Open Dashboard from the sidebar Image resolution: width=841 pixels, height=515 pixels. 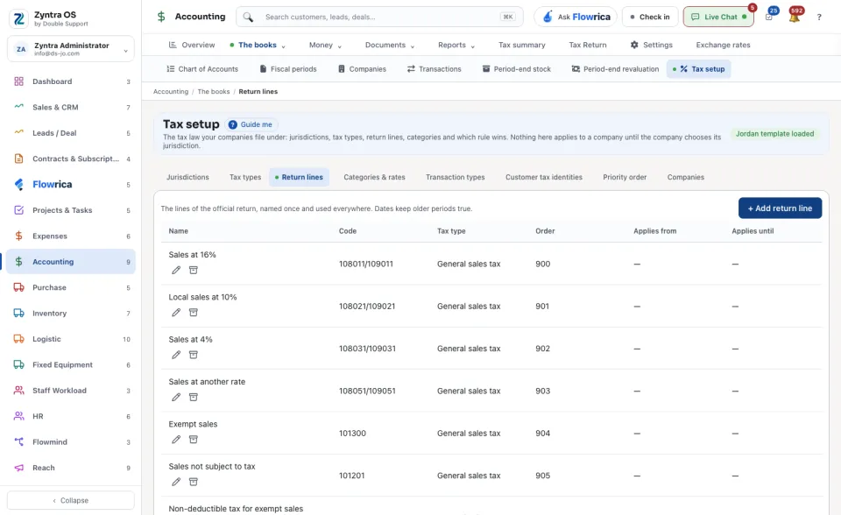click(71, 81)
